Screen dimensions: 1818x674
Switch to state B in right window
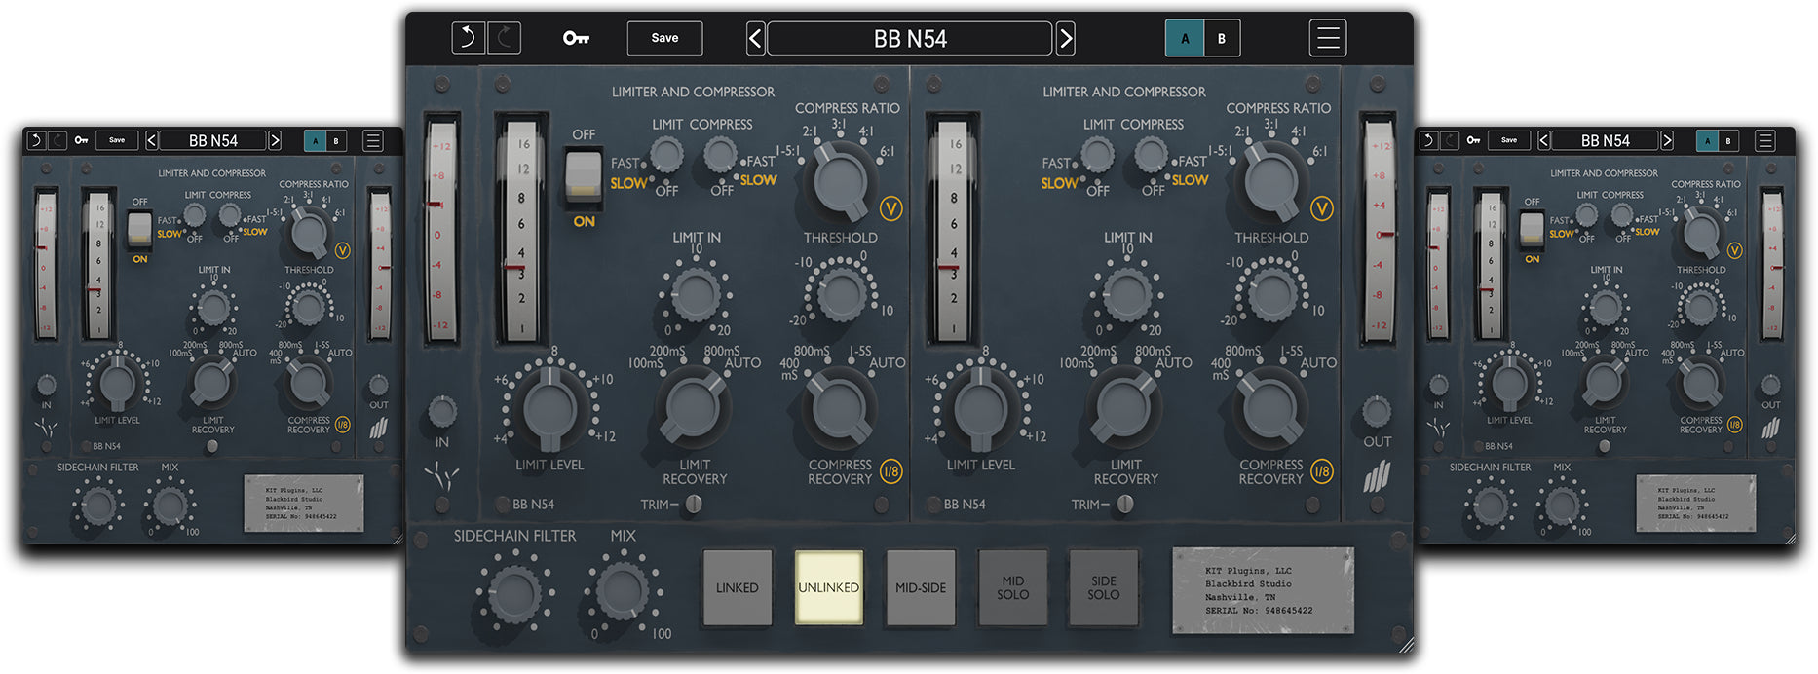(x=1728, y=141)
